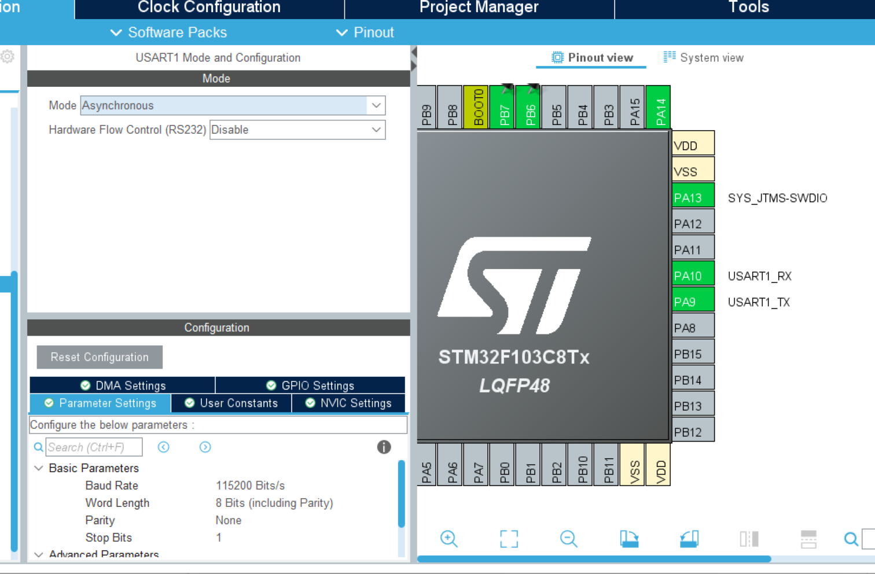875x574 pixels.
Task: Click the USART1_RX pin label
Action: pyautogui.click(x=759, y=276)
